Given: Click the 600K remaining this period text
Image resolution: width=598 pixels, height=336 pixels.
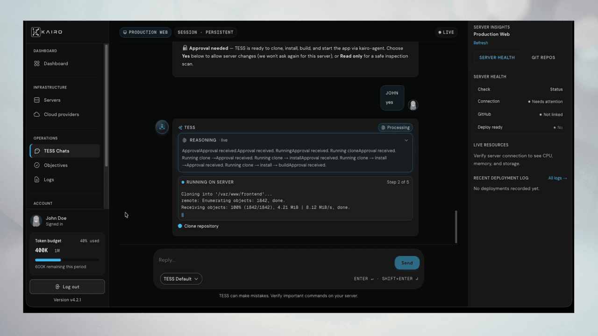Looking at the screenshot, I should [x=60, y=267].
